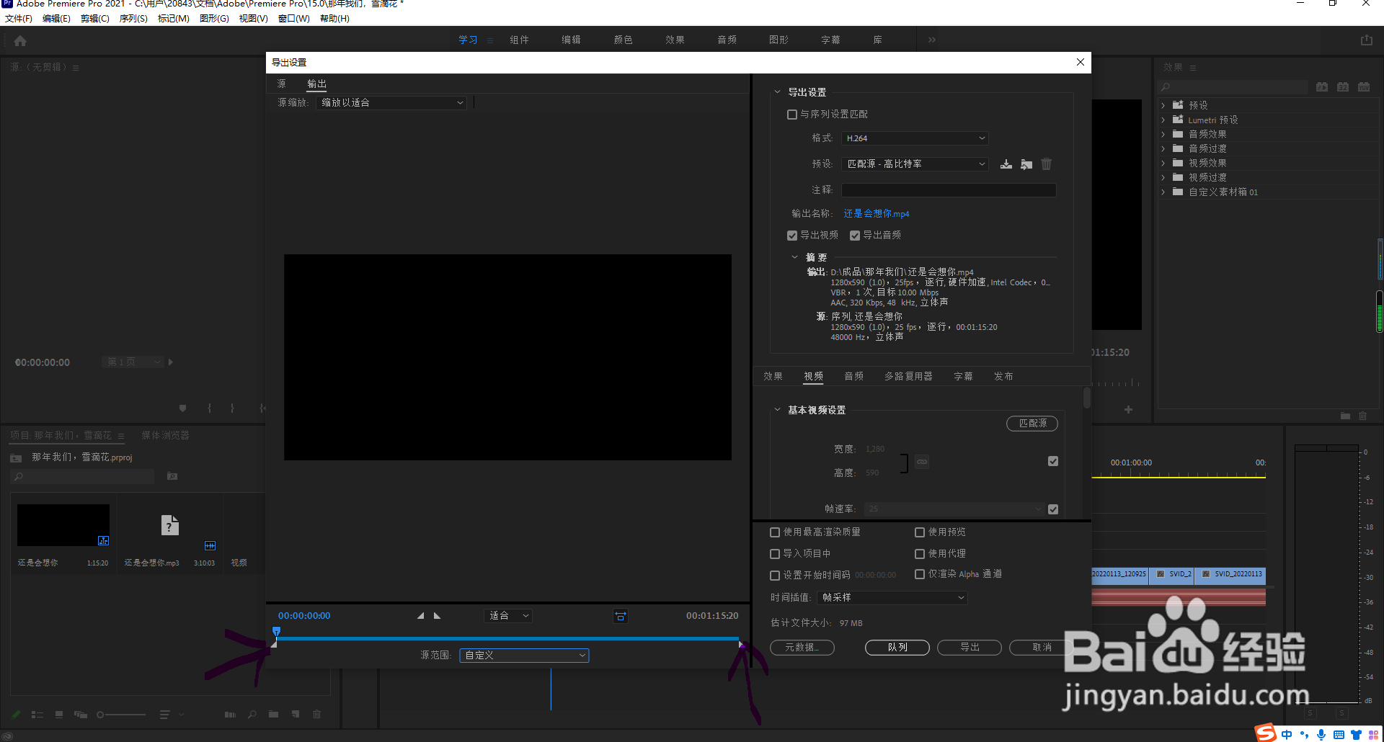Open the Program monitor button editor plus
This screenshot has width=1384, height=742.
pos(1128,409)
